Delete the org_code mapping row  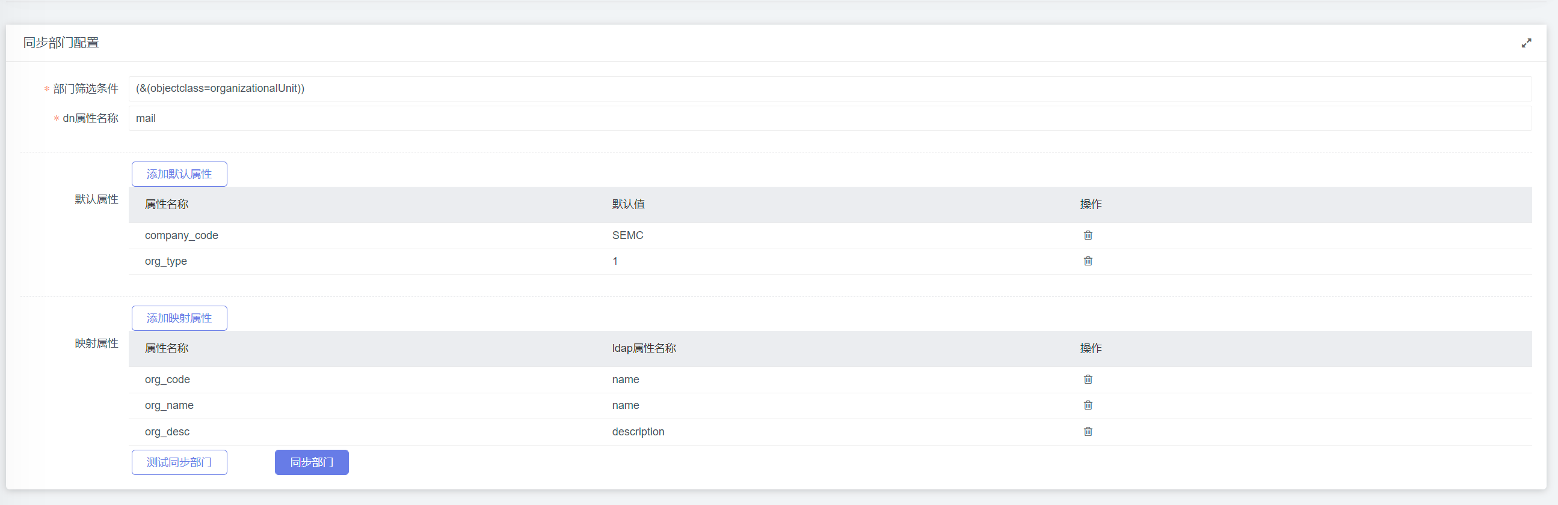(x=1088, y=380)
